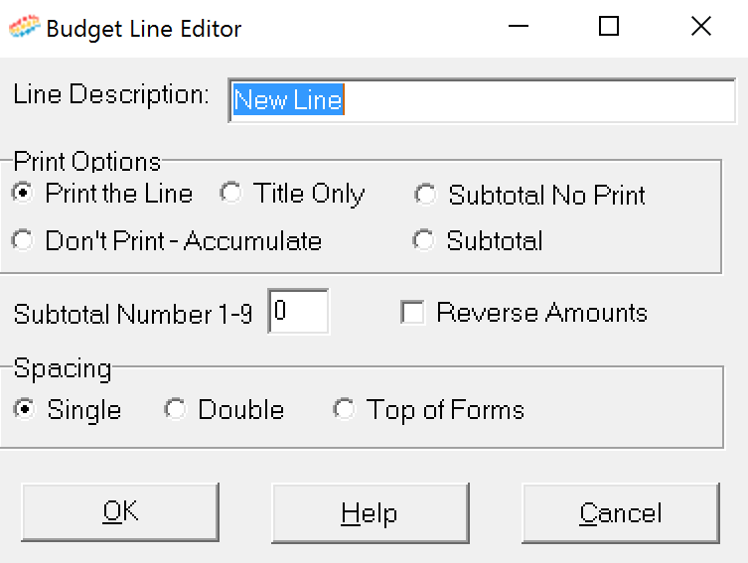Confirm with the OK button
The width and height of the screenshot is (748, 563).
pyautogui.click(x=120, y=512)
